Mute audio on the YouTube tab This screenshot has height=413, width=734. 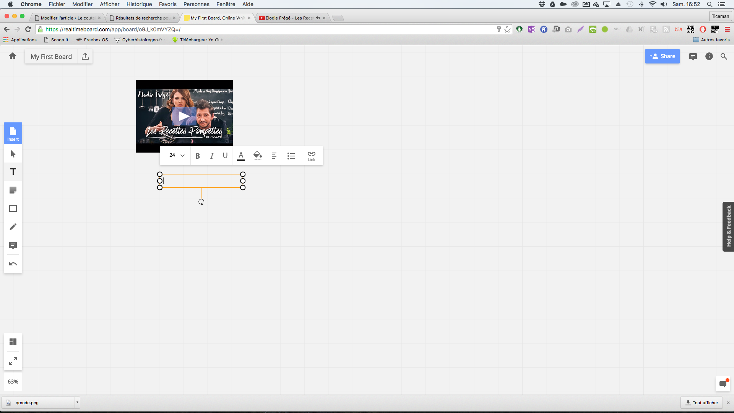coord(318,18)
